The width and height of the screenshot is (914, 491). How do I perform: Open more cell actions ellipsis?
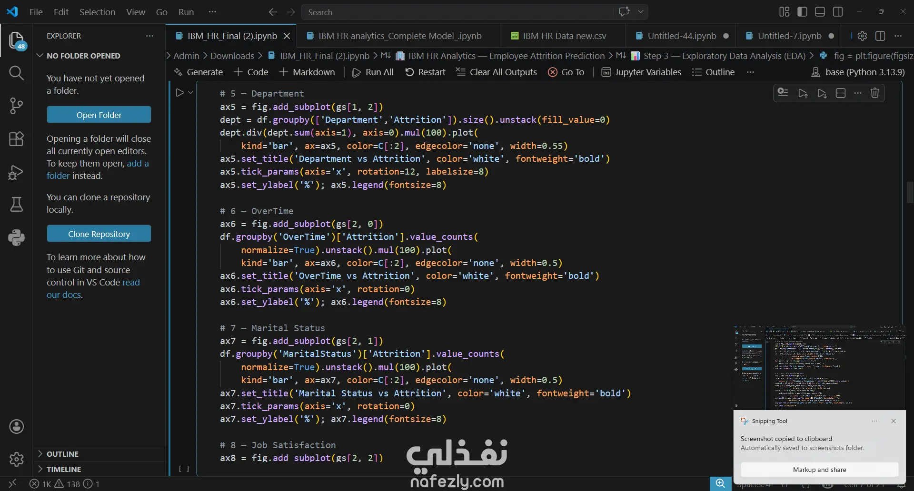858,93
